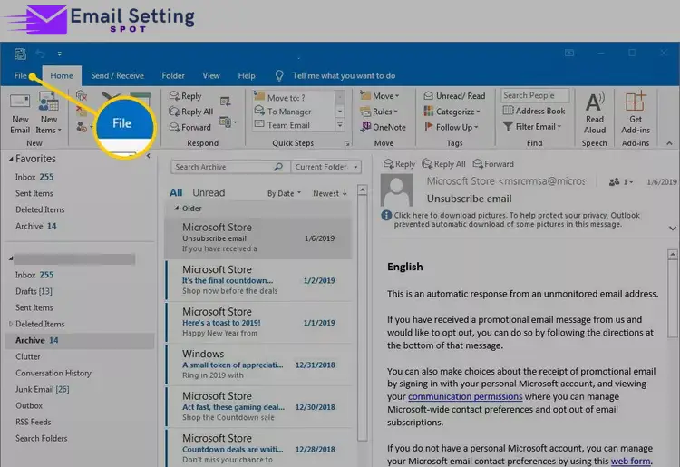Open the File tab
The image size is (680, 467).
pyautogui.click(x=20, y=75)
